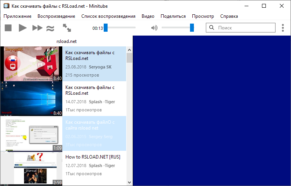Skip to next video with fast-forward icon
Screen dimensions: 291x186
click(37, 28)
